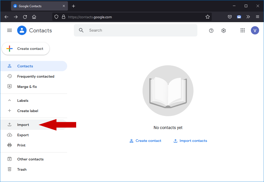This screenshot has height=182, width=264.
Task: Click the Frequently contacted clock icon
Action: tap(10, 76)
